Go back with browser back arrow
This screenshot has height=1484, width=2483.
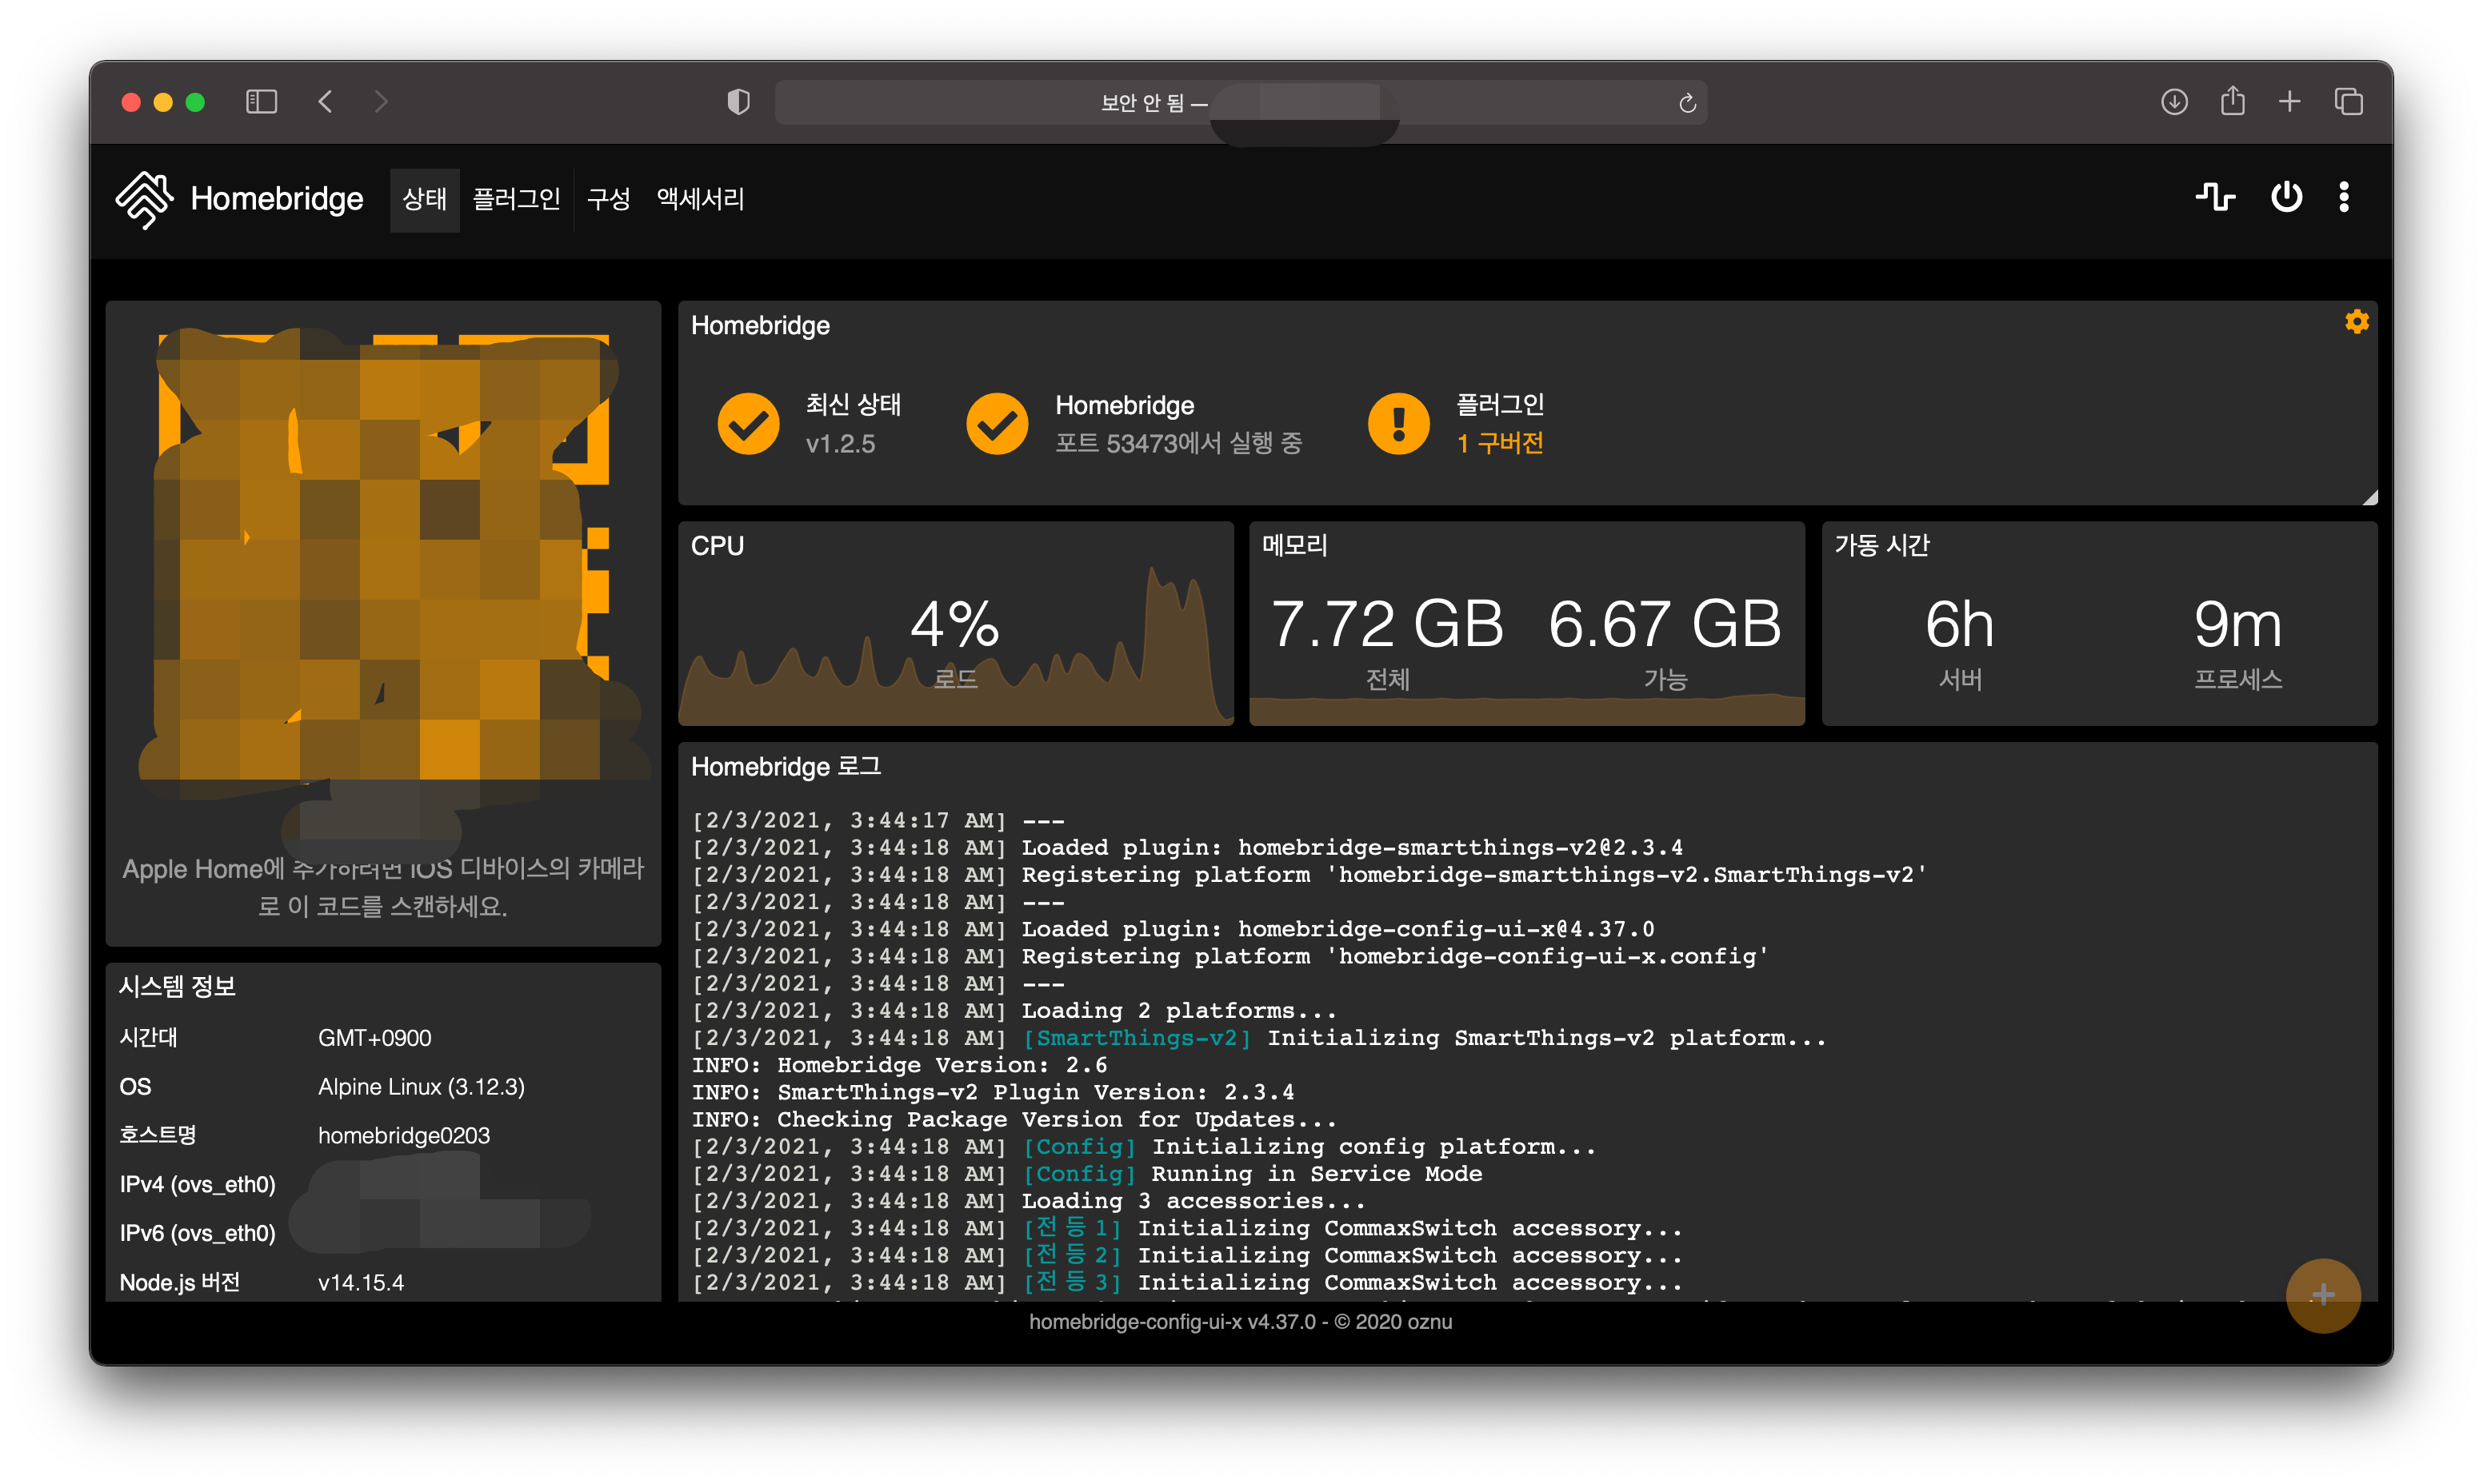325,102
